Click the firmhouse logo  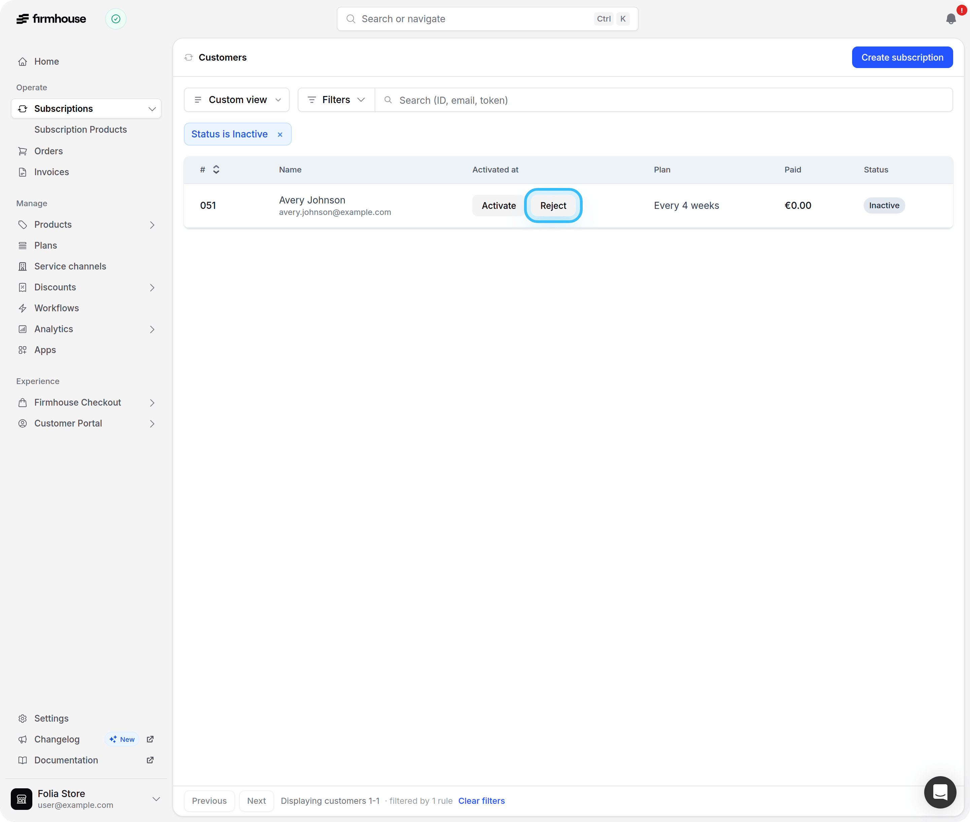pos(51,19)
